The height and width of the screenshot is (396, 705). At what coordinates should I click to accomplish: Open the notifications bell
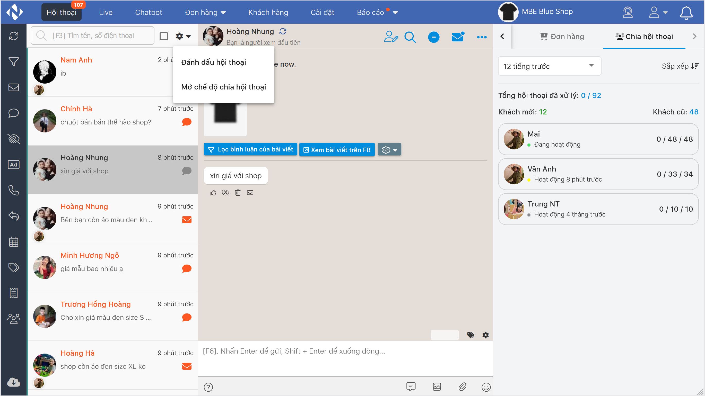[686, 13]
